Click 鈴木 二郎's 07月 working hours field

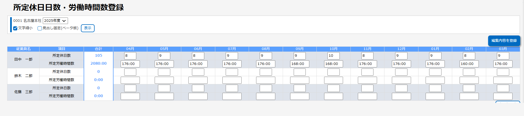(232, 80)
